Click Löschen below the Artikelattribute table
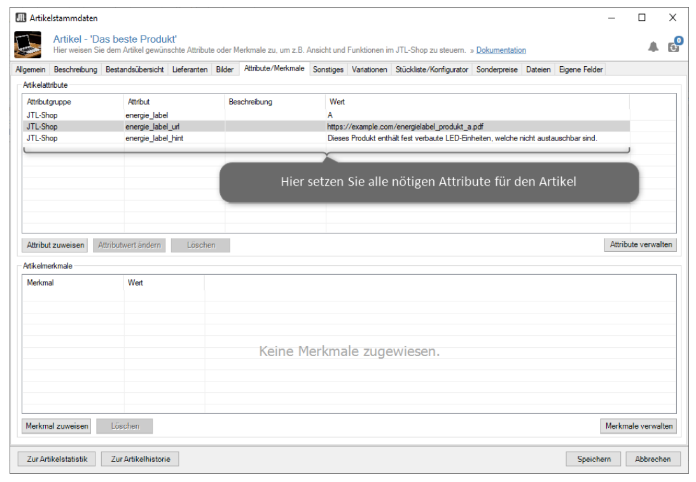This screenshot has height=482, width=696. pyautogui.click(x=200, y=245)
